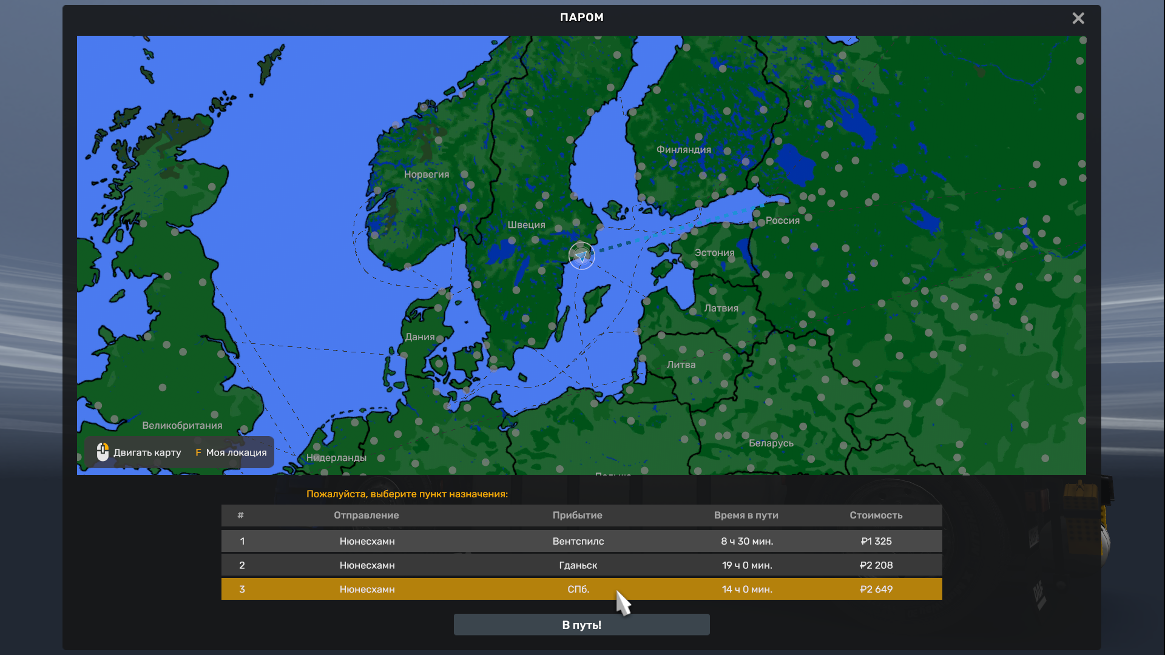Select ferry route to Вентспилс
The height and width of the screenshot is (655, 1165).
(x=581, y=541)
